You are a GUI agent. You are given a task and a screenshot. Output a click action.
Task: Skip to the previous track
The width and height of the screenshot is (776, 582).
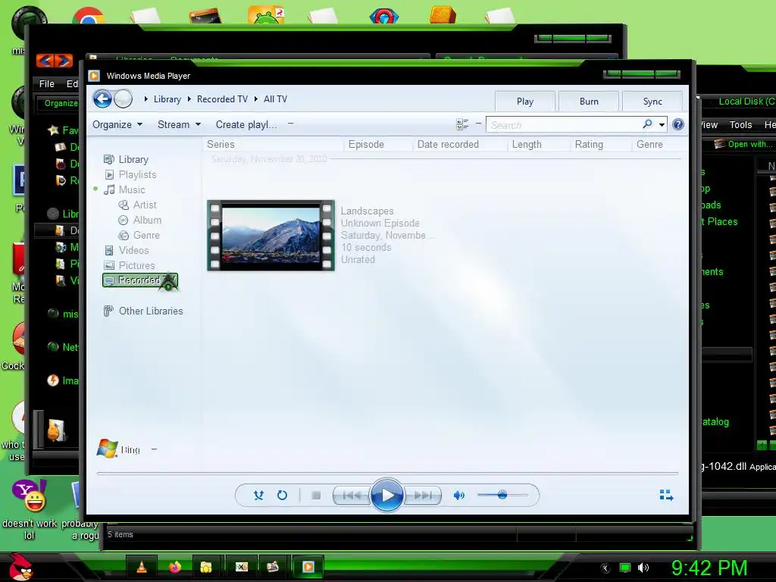coord(352,495)
